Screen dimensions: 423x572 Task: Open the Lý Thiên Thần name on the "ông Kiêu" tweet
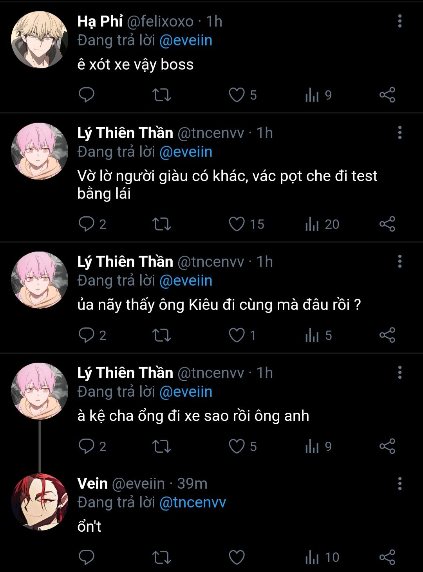(125, 261)
